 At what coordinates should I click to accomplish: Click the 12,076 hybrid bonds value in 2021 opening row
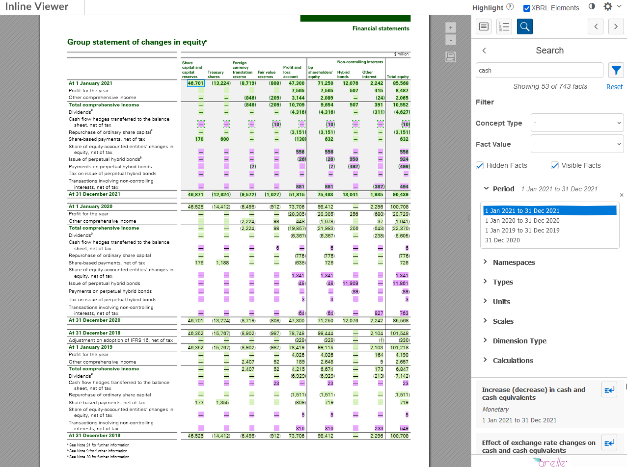[351, 83]
